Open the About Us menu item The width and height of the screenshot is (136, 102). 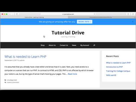coord(52,45)
